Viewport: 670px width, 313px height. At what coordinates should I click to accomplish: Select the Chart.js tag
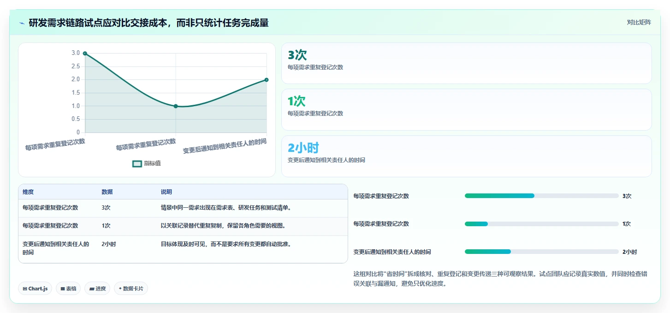(35, 289)
